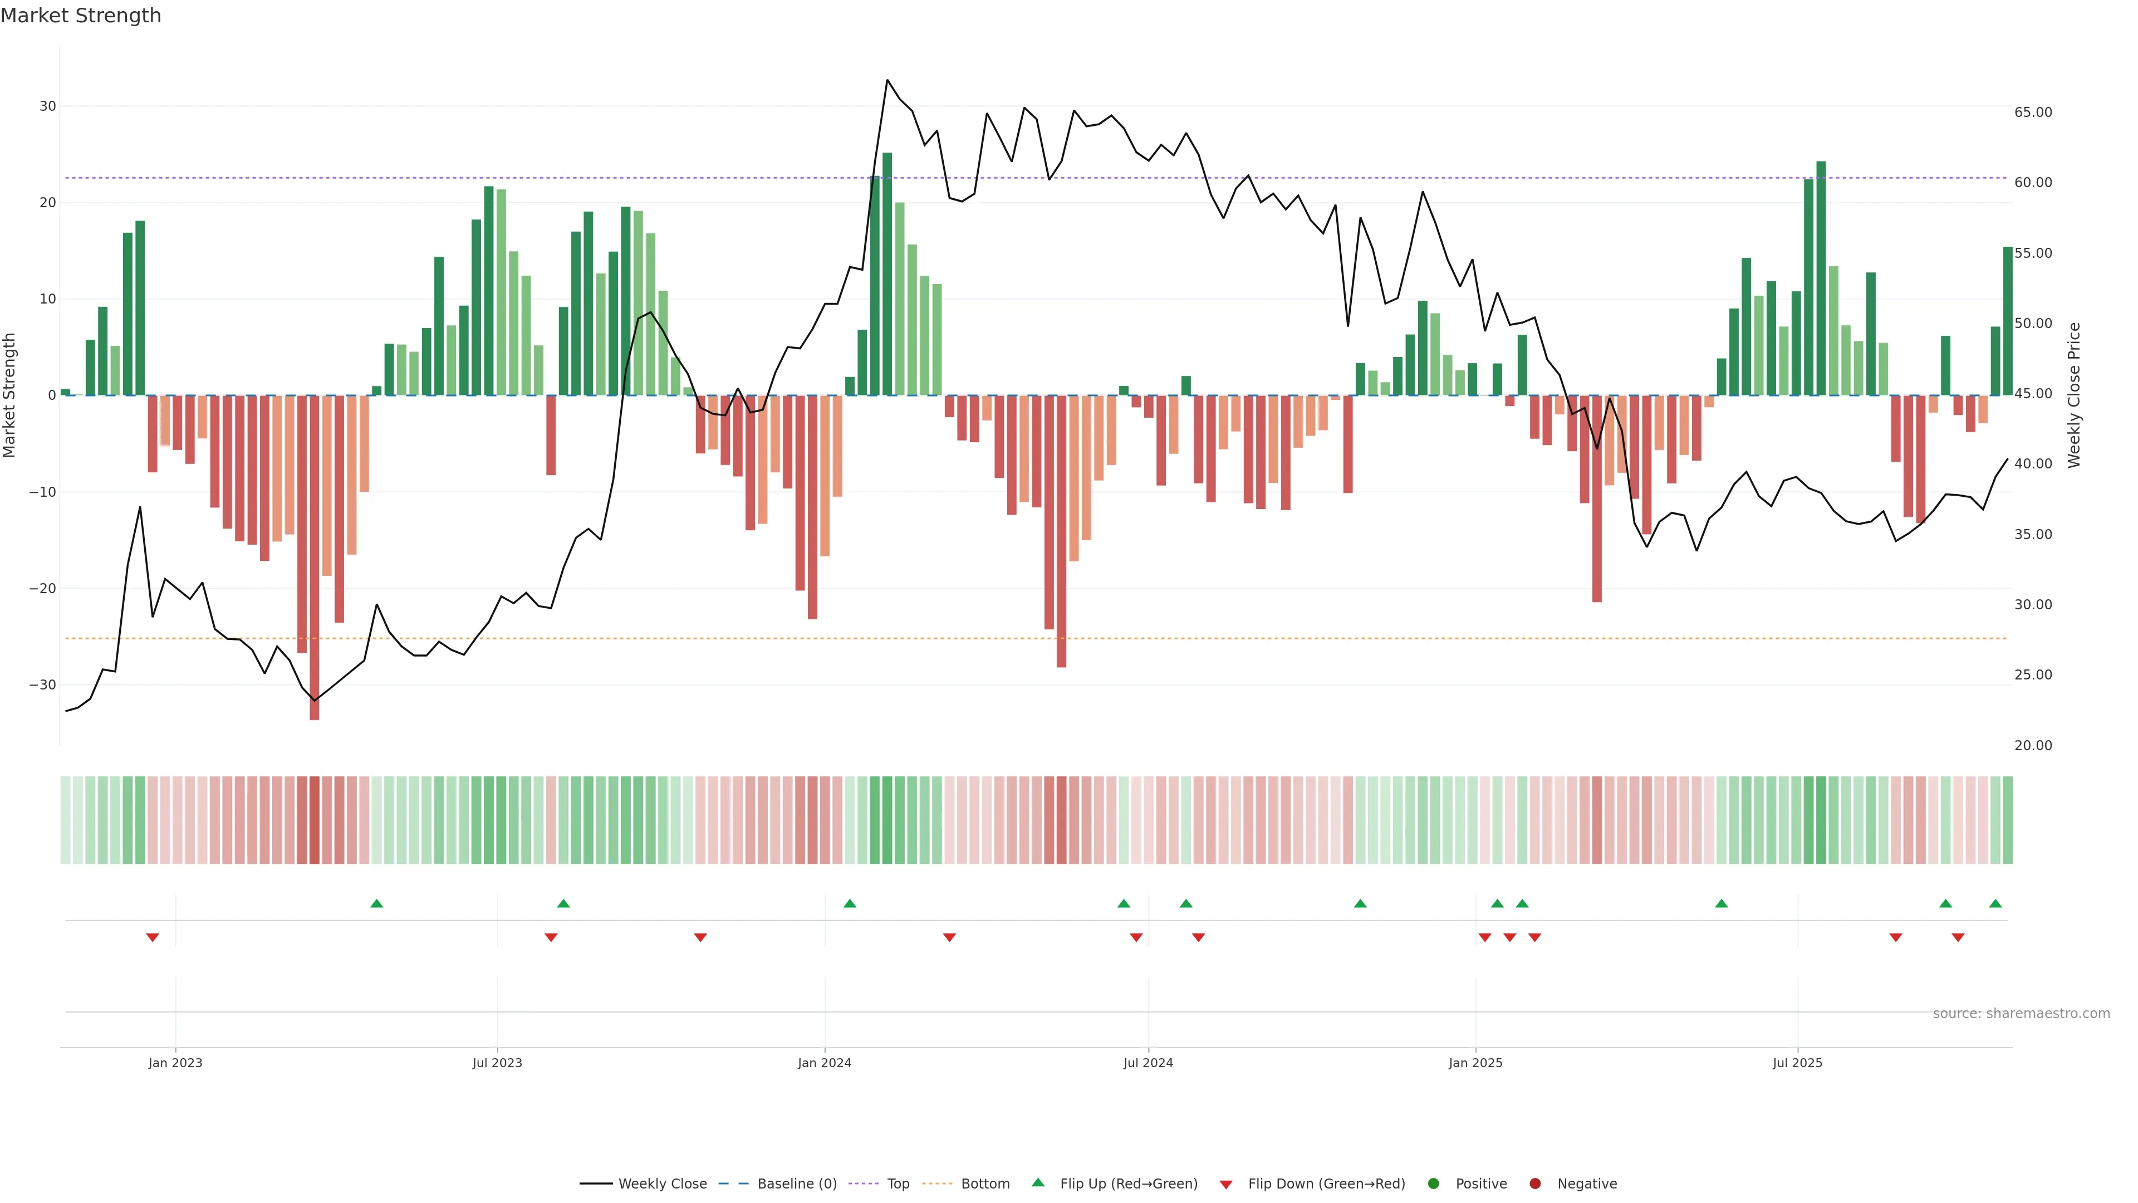Click the source: sharemaestro.com text
The height and width of the screenshot is (1203, 2138).
(x=2021, y=1014)
